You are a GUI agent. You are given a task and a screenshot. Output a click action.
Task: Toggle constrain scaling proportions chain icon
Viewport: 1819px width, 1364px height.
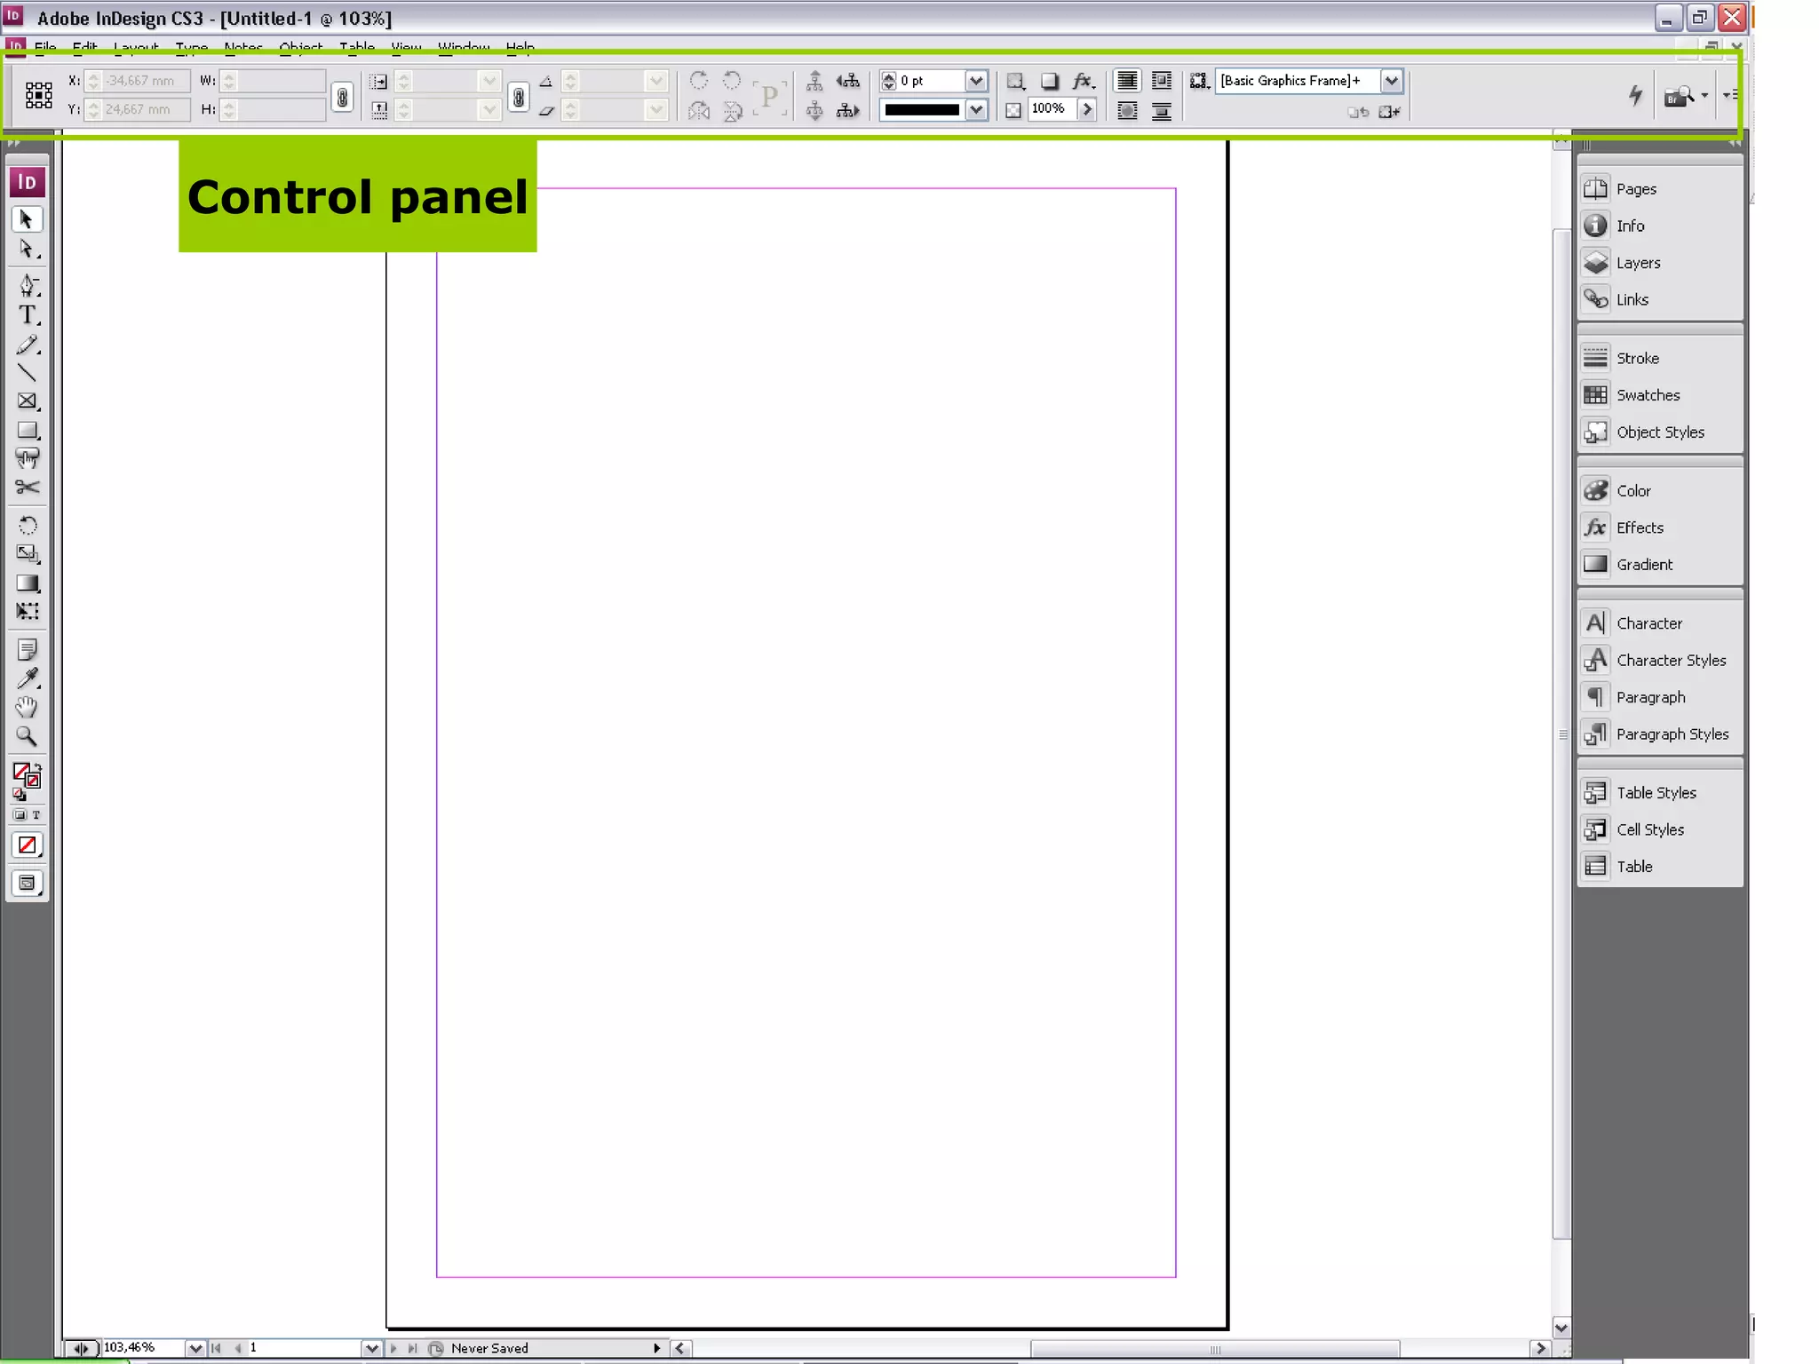click(519, 96)
